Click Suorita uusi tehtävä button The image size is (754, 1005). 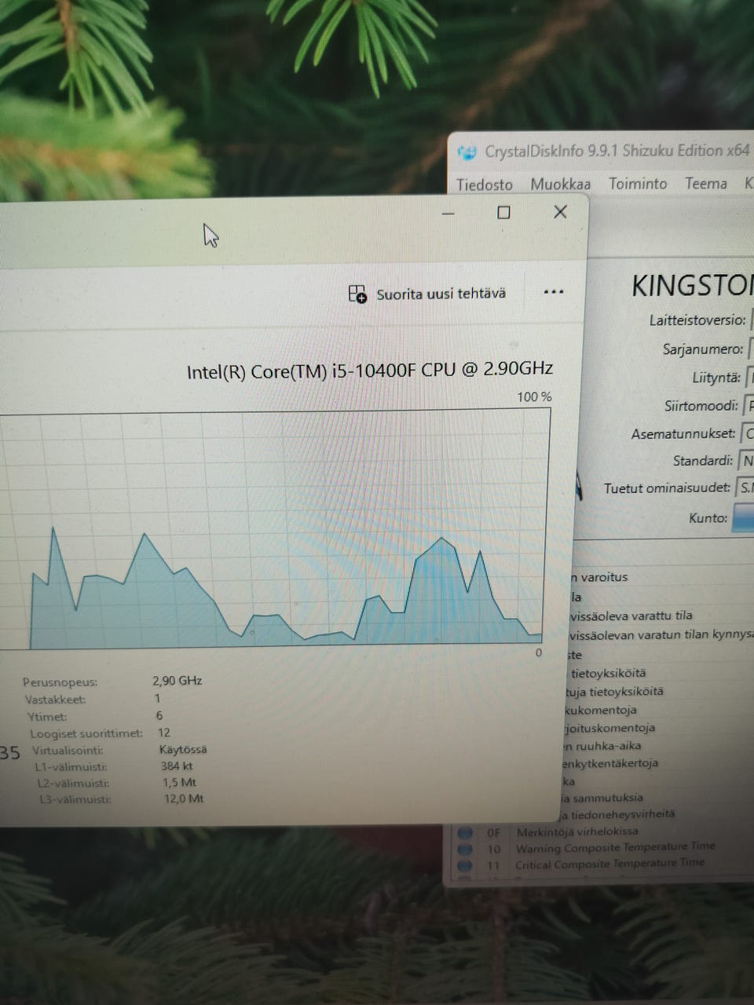(427, 294)
